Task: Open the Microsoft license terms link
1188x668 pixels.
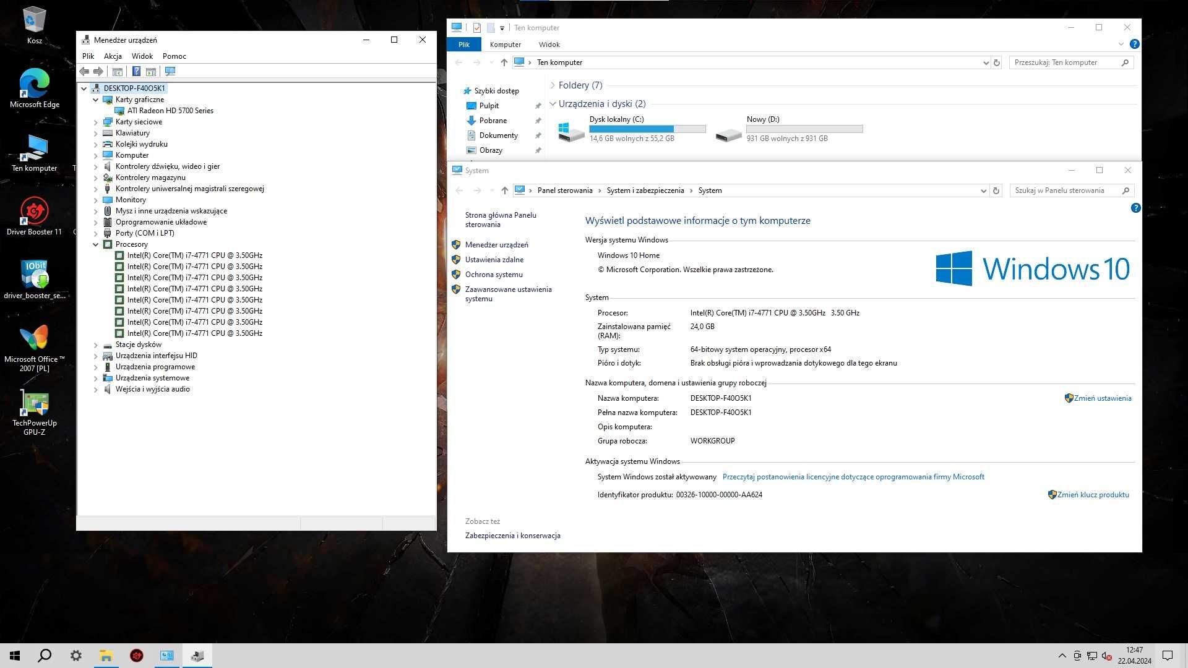Action: (853, 477)
